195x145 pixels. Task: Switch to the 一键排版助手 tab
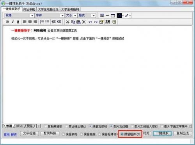click(12, 9)
